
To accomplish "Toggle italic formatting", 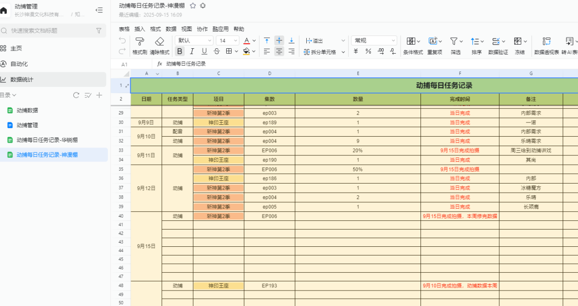I will (192, 51).
